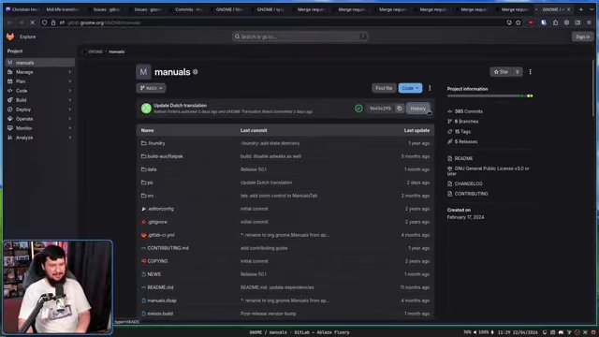The width and height of the screenshot is (599, 337).
Task: Bookmark this page with the star icon
Action: 519,22
